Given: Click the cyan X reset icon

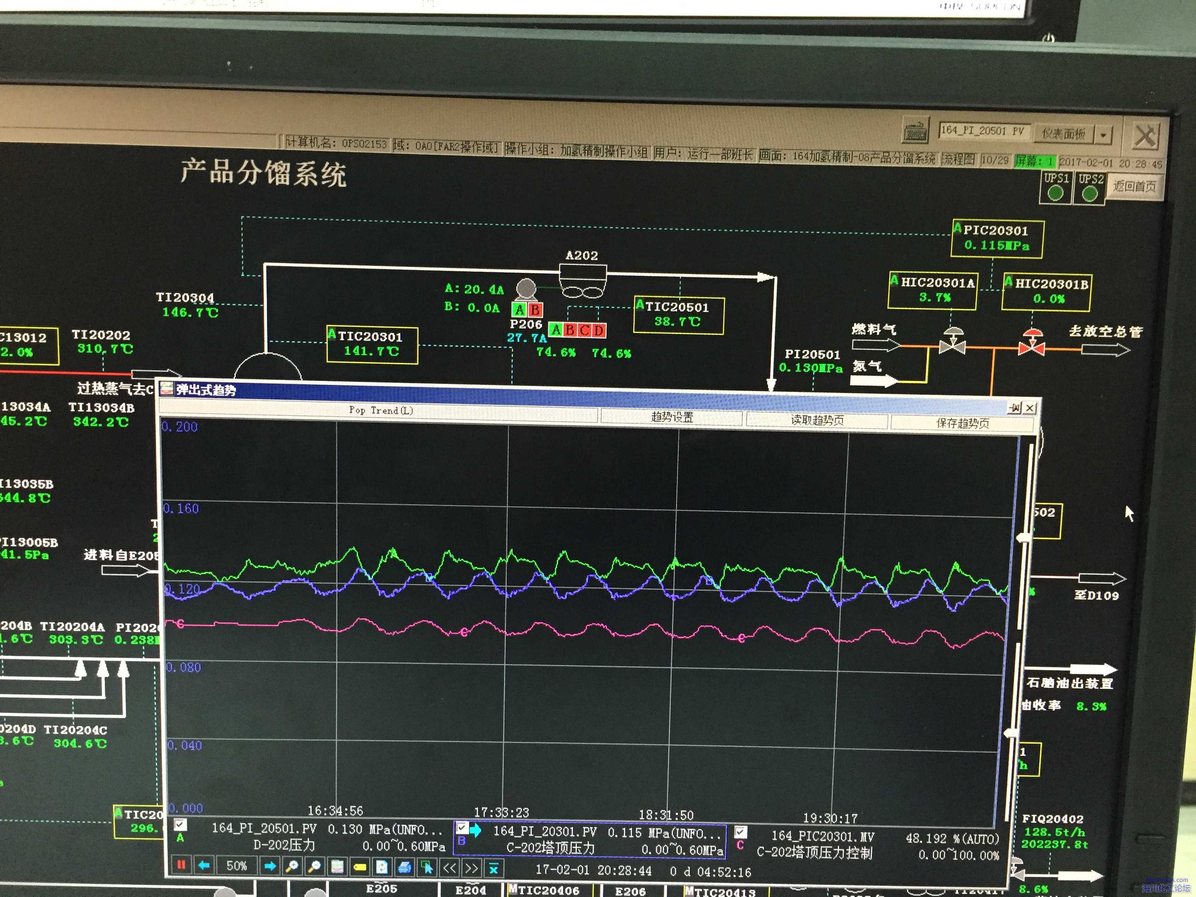Looking at the screenshot, I should (494, 869).
